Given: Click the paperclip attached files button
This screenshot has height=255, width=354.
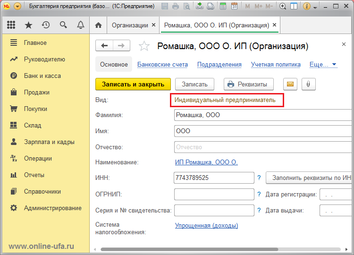Looking at the screenshot, I should pos(308,84).
